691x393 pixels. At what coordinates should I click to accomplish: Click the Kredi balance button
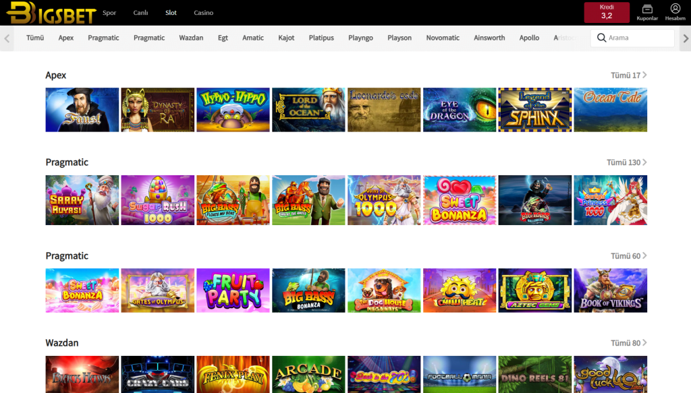(606, 12)
